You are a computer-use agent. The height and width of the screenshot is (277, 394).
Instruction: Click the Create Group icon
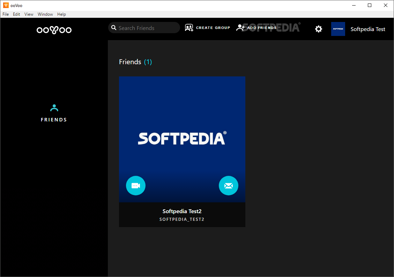pos(189,28)
